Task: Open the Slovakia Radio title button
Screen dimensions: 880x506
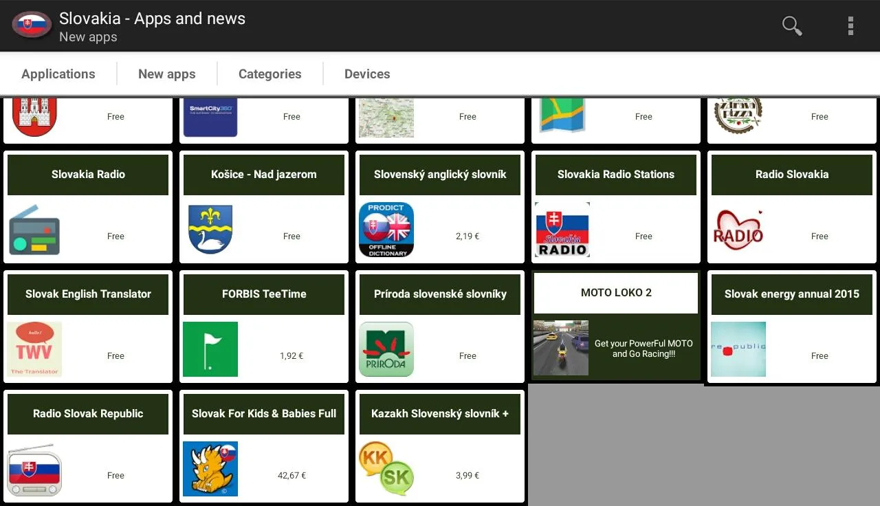Action: tap(88, 175)
